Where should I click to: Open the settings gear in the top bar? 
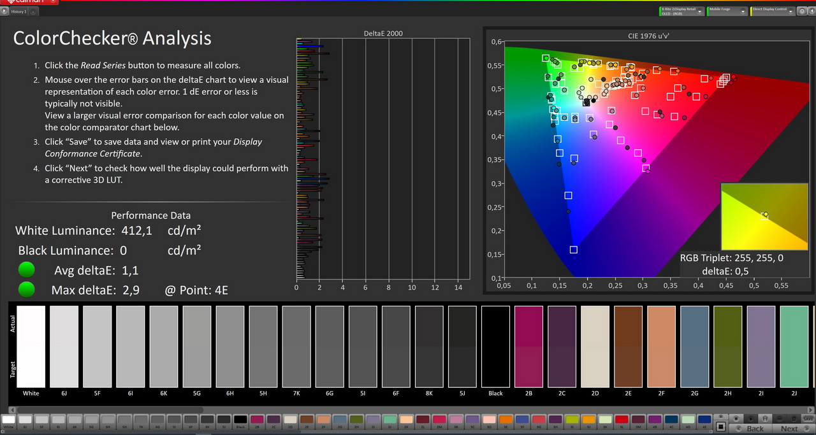802,11
